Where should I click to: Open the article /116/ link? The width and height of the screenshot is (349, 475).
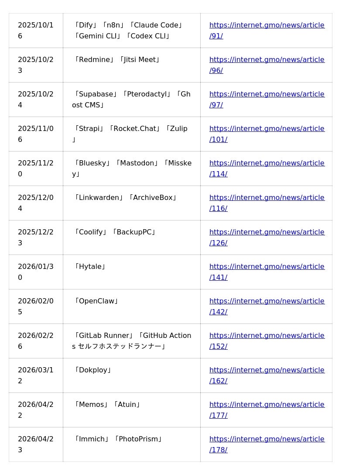coord(267,198)
